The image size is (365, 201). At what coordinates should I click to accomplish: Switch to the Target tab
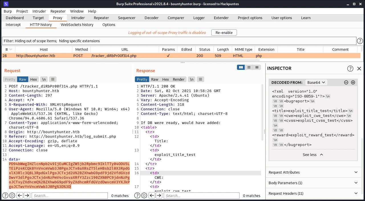38,18
